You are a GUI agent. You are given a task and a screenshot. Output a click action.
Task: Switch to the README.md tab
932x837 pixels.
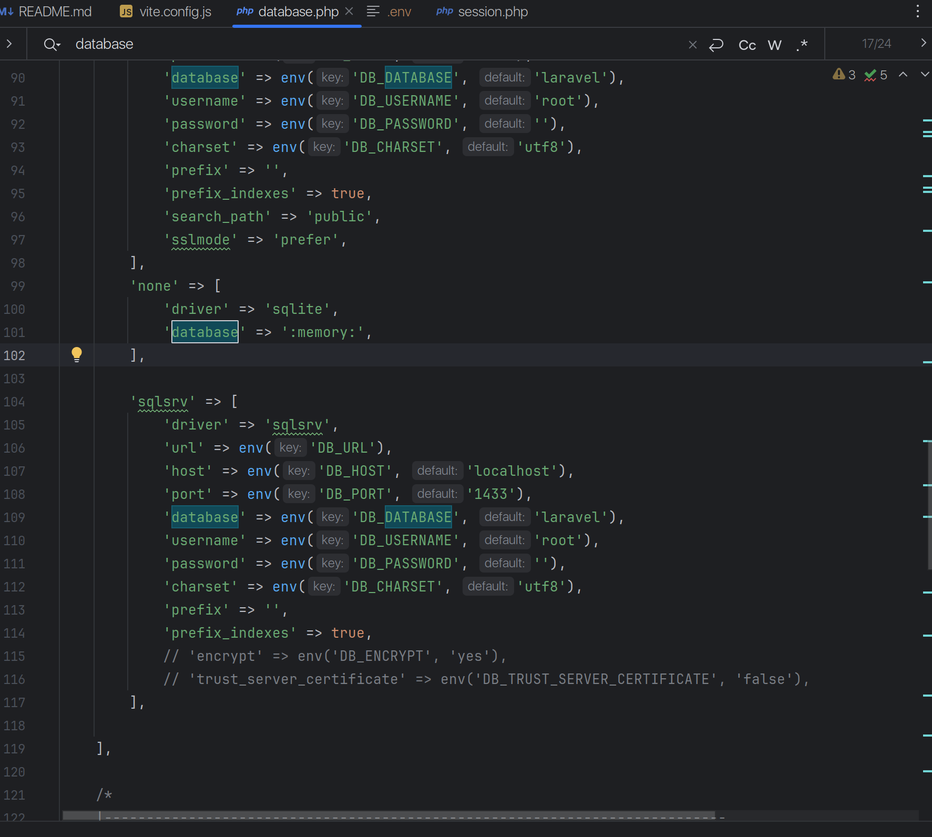pyautogui.click(x=46, y=12)
